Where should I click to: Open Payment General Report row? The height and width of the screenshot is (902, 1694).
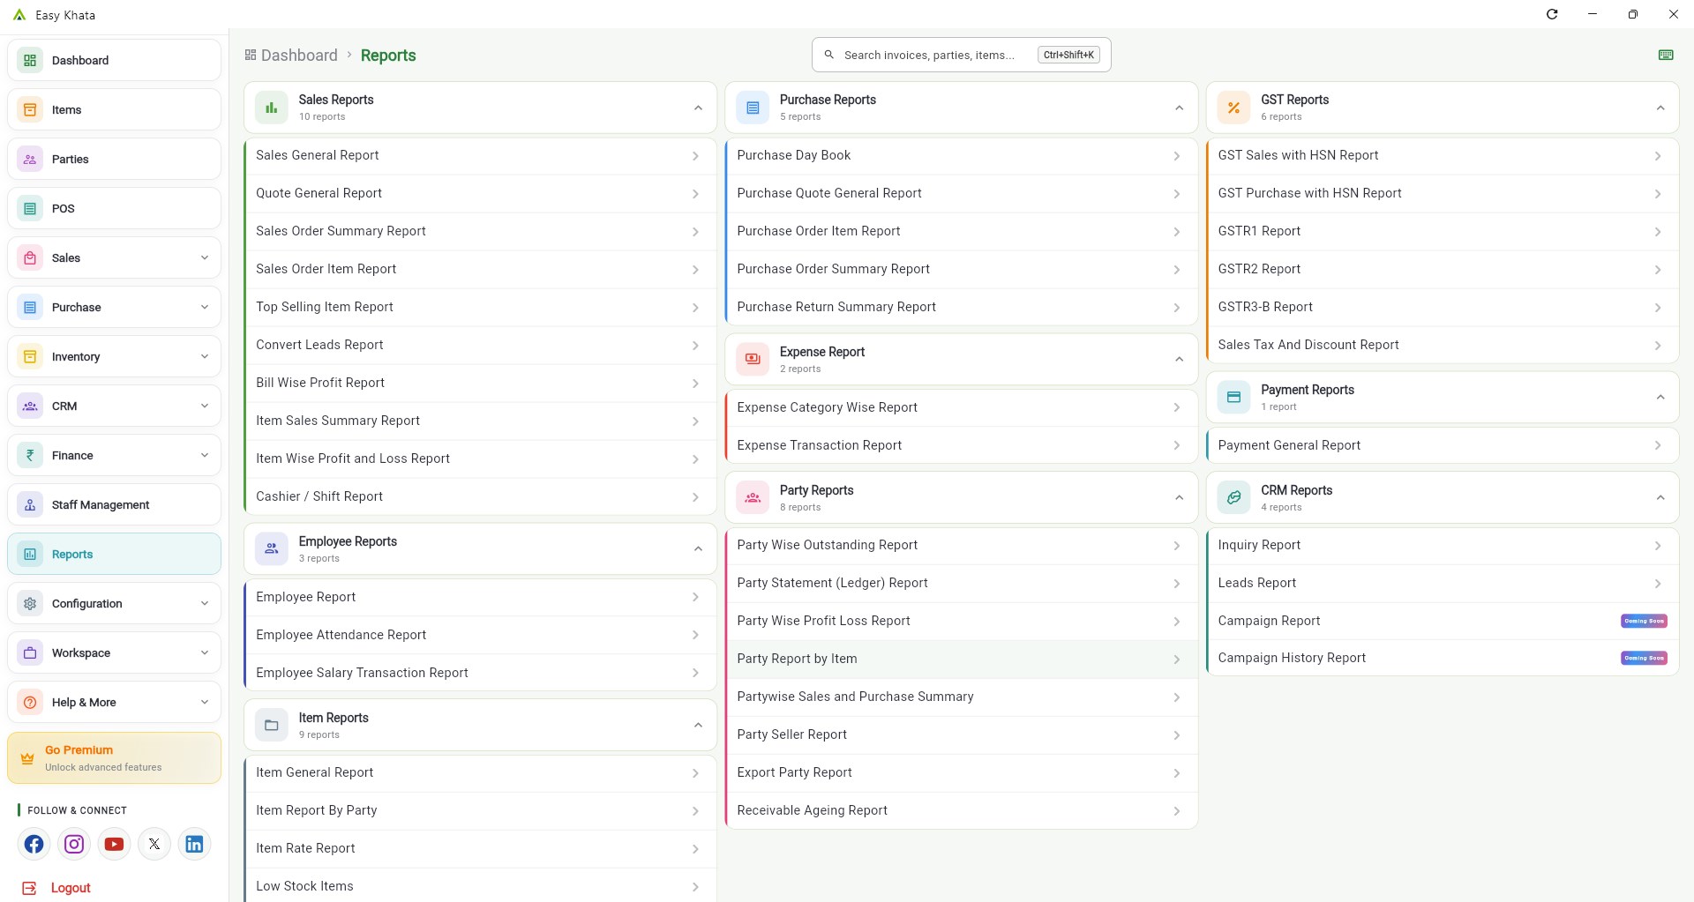click(1442, 445)
